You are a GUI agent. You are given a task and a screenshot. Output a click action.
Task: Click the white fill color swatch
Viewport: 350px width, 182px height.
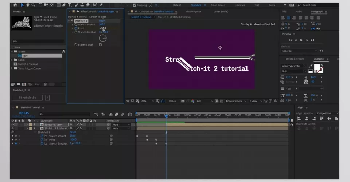pos(317,67)
